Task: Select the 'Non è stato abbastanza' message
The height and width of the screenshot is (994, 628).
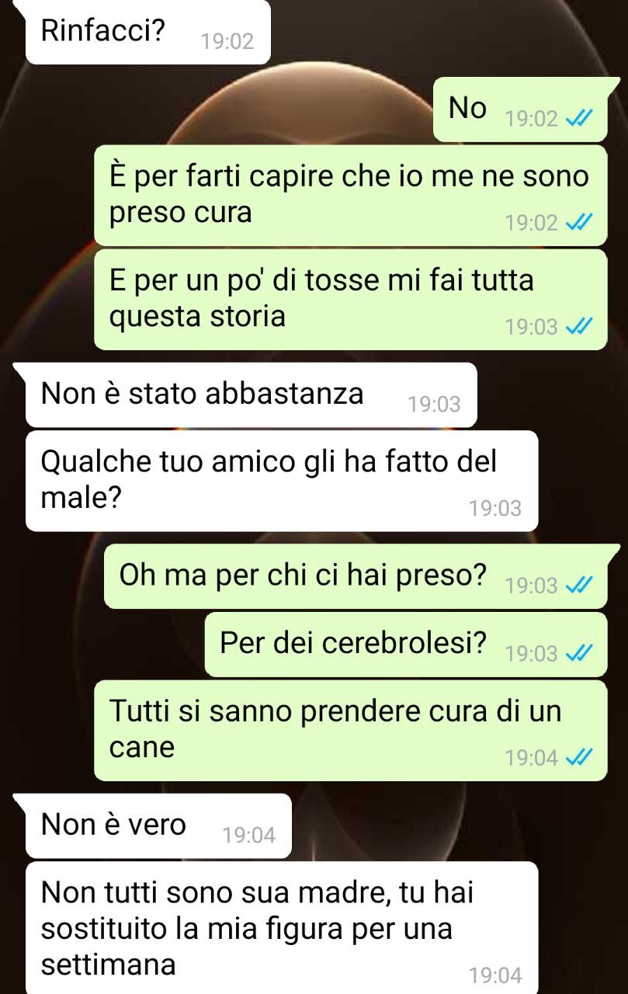Action: pos(251,395)
